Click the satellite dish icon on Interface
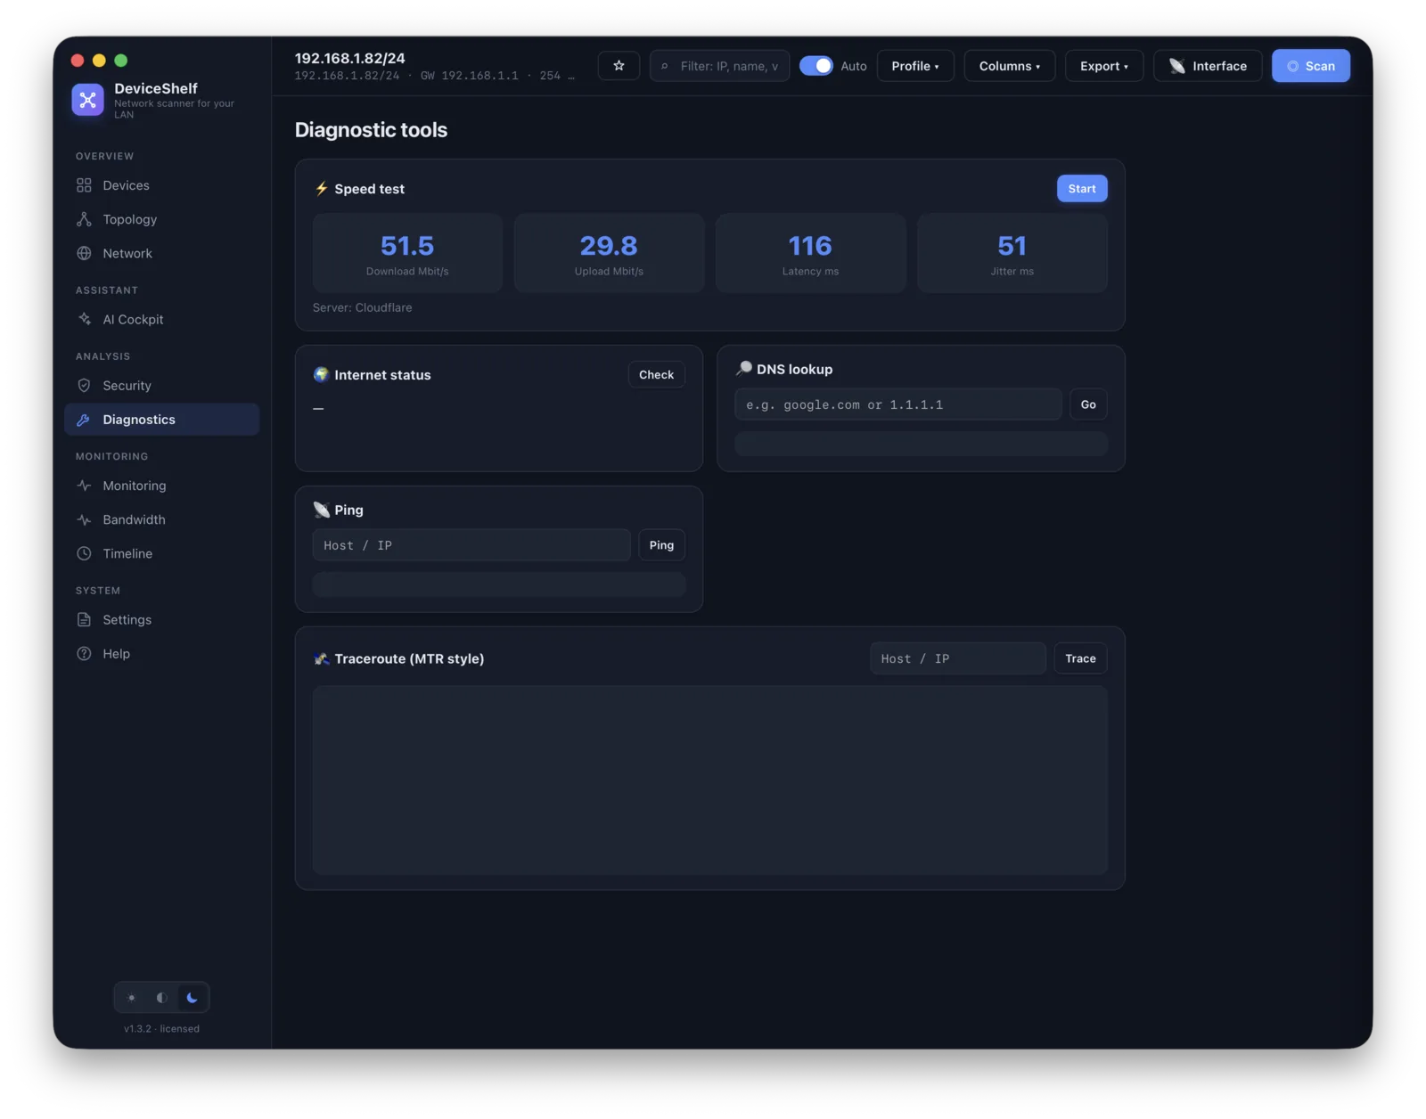Viewport: 1426px width, 1119px height. pos(1176,66)
